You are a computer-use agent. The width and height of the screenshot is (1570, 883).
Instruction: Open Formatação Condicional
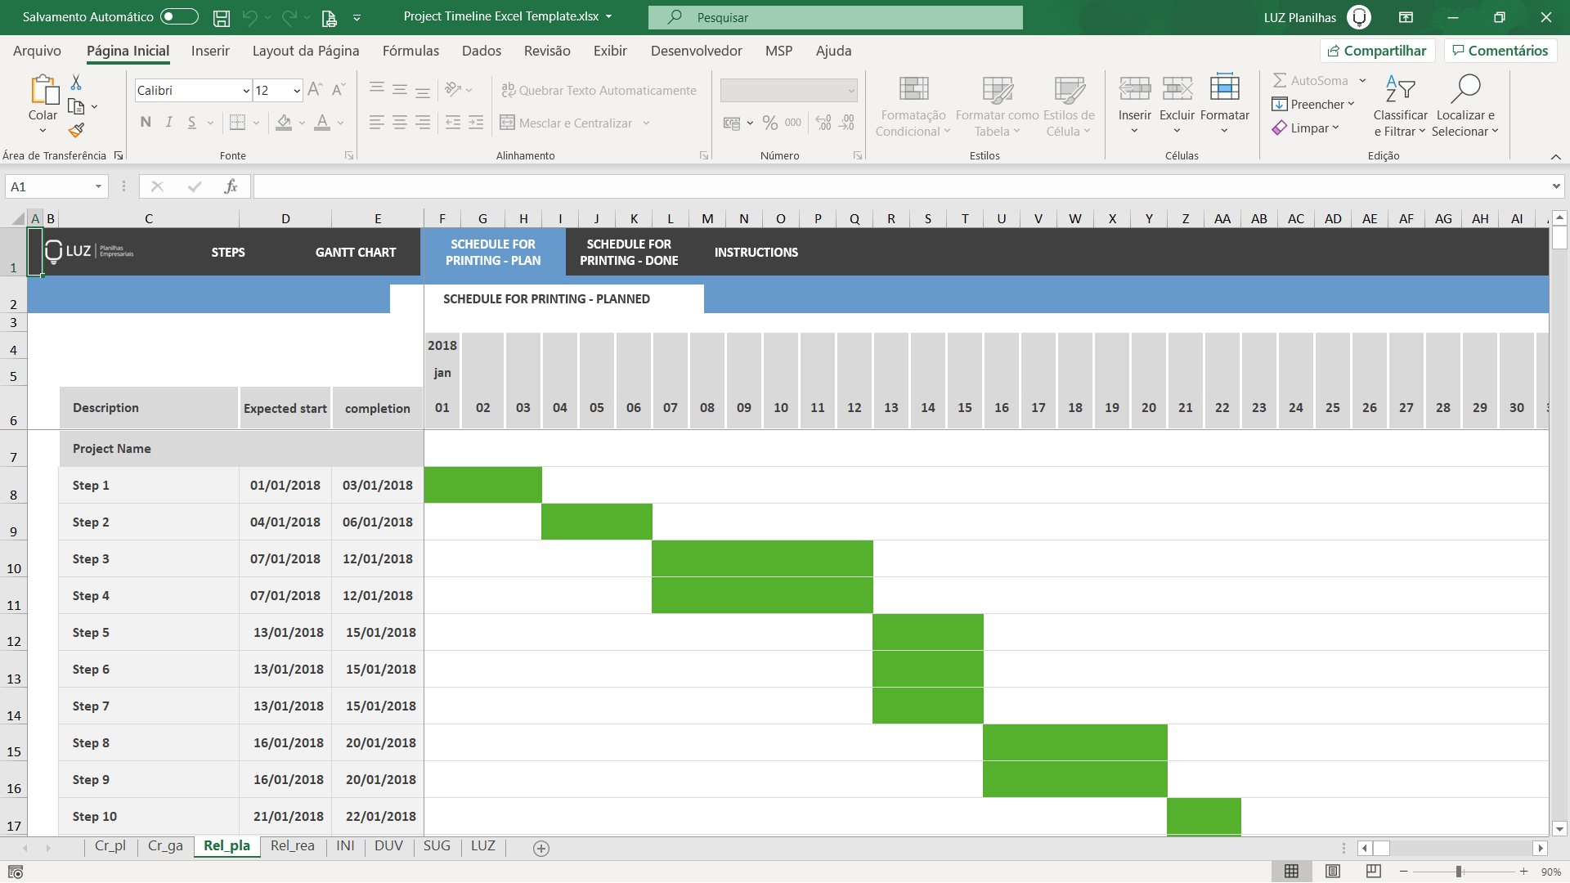(912, 106)
